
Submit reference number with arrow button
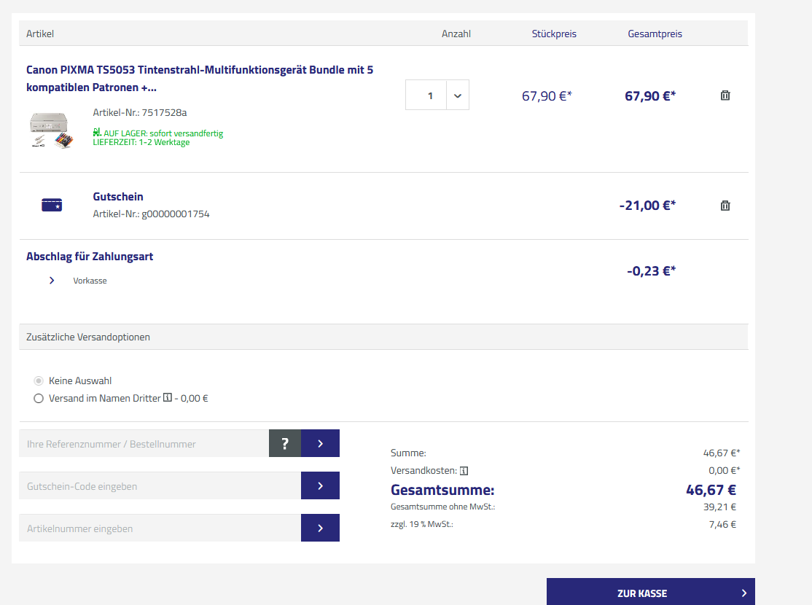(x=320, y=443)
